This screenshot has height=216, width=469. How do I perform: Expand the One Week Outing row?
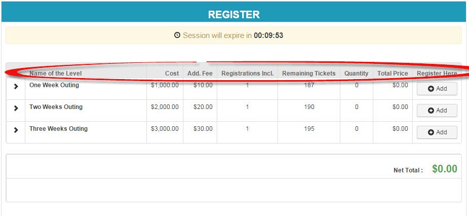(16, 86)
